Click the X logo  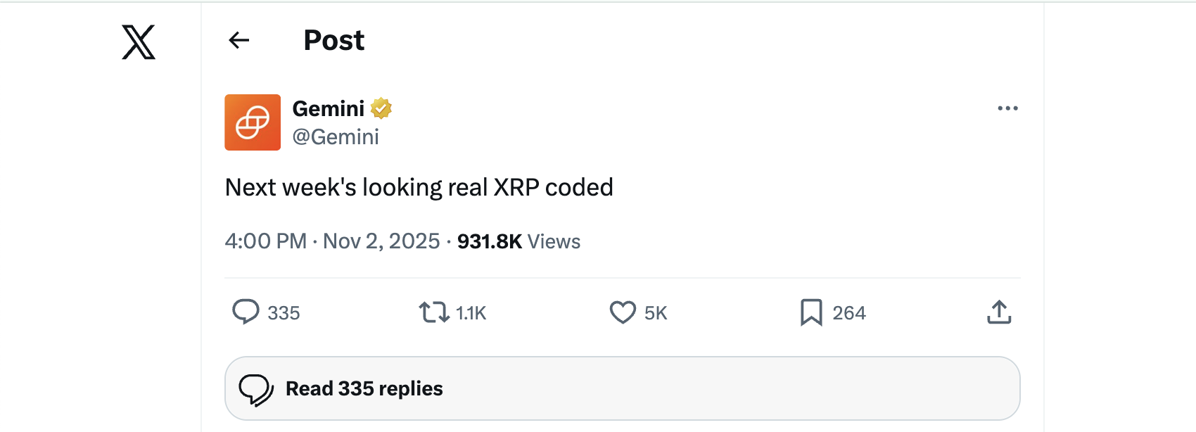point(139,42)
